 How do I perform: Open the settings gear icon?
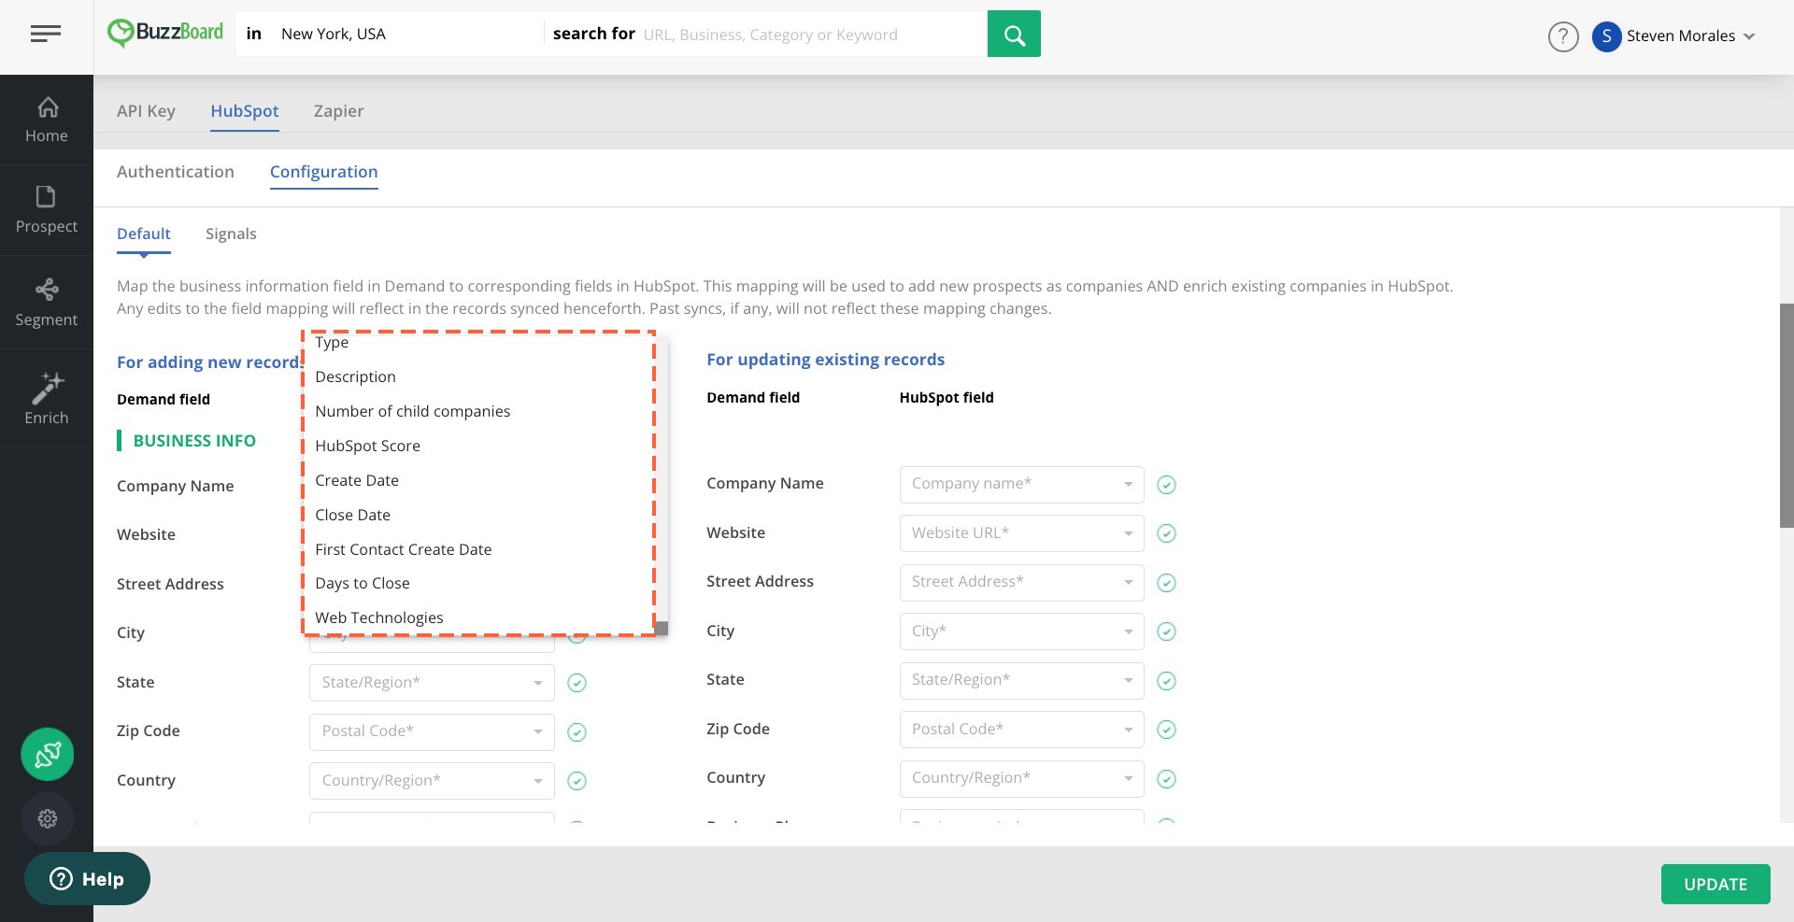click(48, 818)
